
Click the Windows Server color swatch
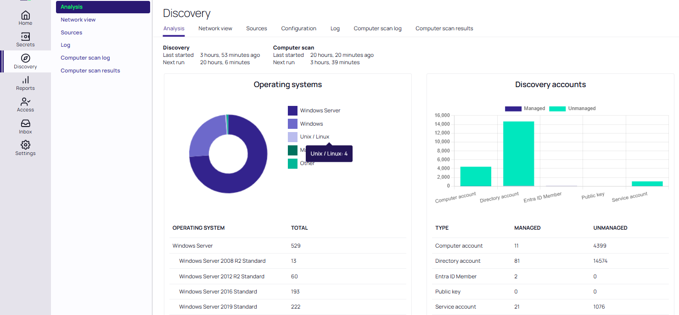[x=292, y=110]
